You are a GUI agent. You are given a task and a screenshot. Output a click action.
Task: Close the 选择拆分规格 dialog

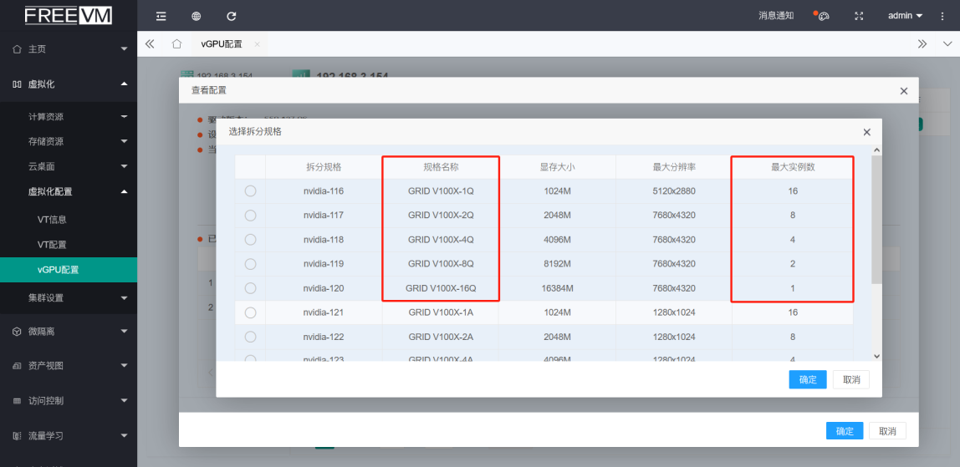click(x=866, y=132)
